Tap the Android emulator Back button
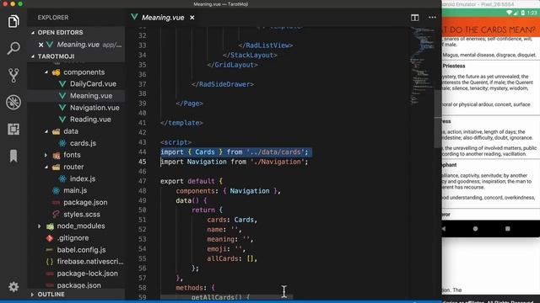This screenshot has height=303, width=540. [444, 228]
